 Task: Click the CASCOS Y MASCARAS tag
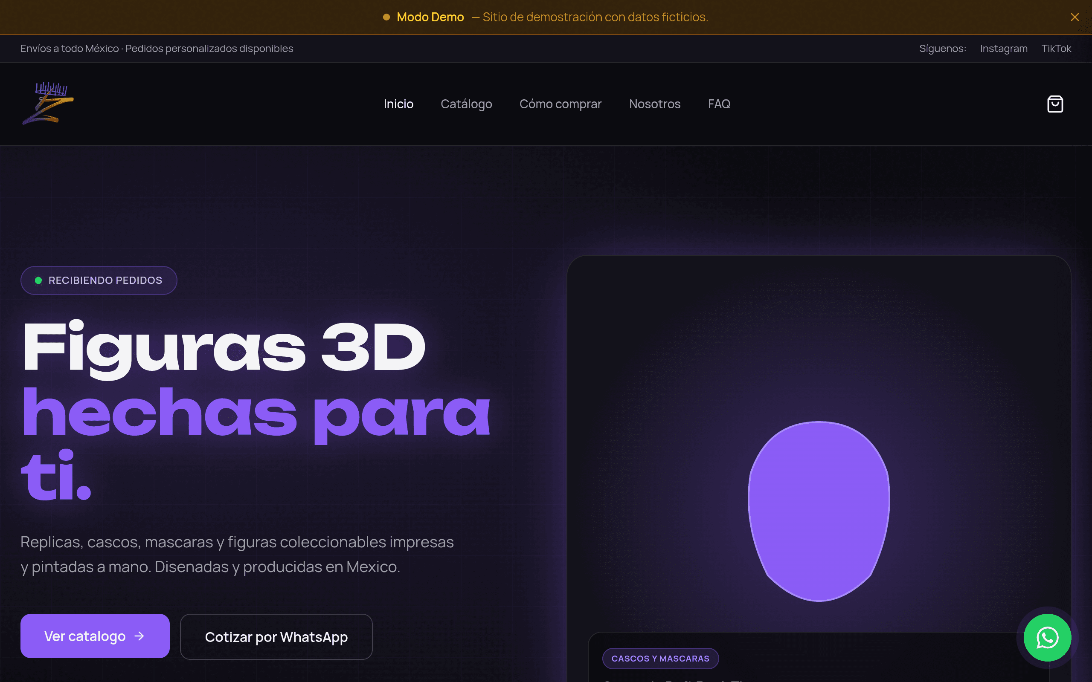(x=660, y=659)
